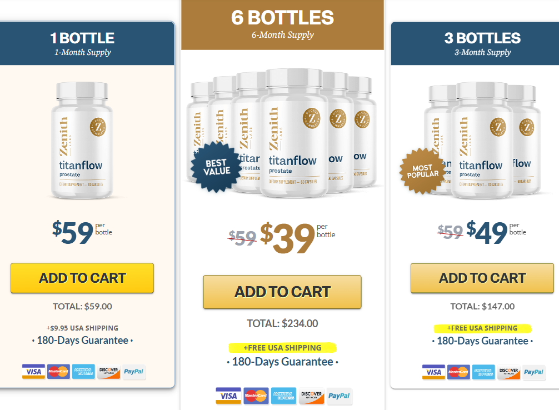Select American Express icon under 6 Bottles
This screenshot has height=410, width=559.
point(283,396)
